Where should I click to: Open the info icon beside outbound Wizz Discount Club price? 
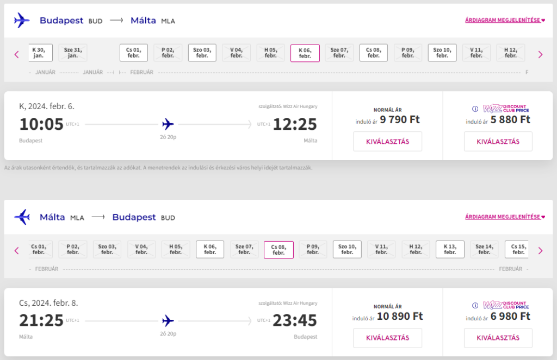[x=475, y=109]
